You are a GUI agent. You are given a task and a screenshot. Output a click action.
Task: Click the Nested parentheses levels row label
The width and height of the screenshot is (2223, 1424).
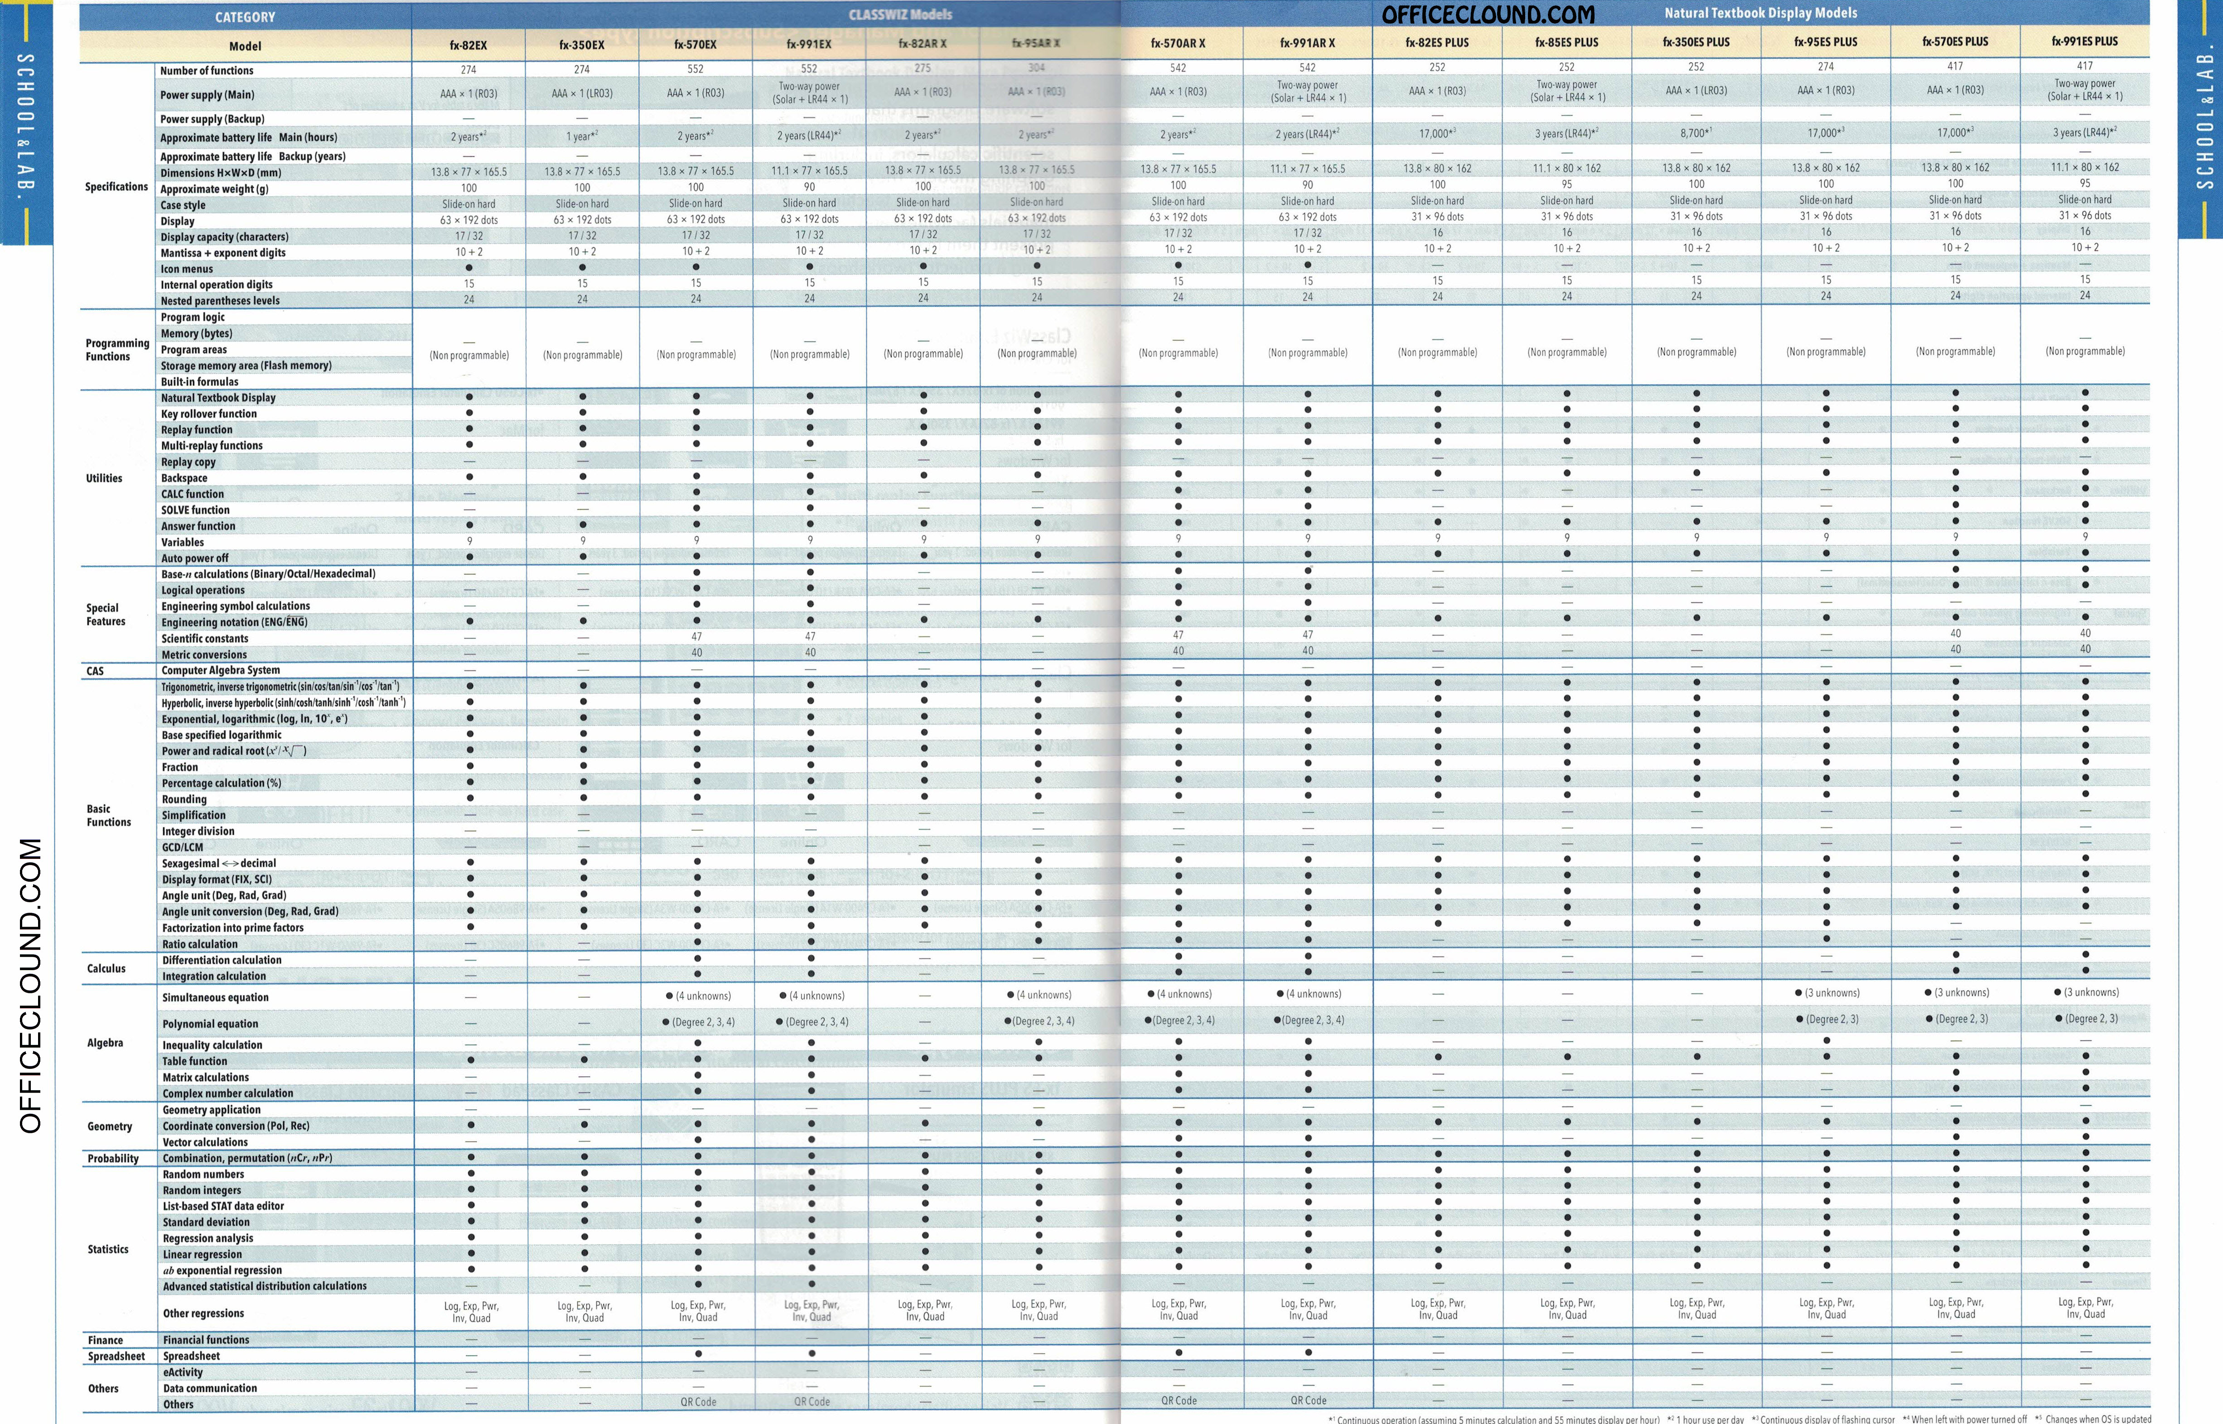coord(220,301)
